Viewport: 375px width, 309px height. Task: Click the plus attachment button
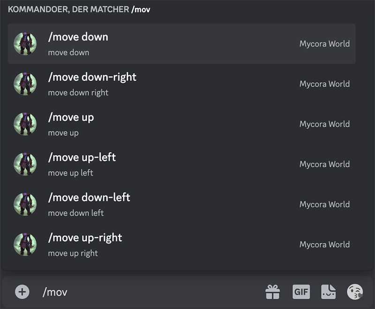(x=22, y=292)
